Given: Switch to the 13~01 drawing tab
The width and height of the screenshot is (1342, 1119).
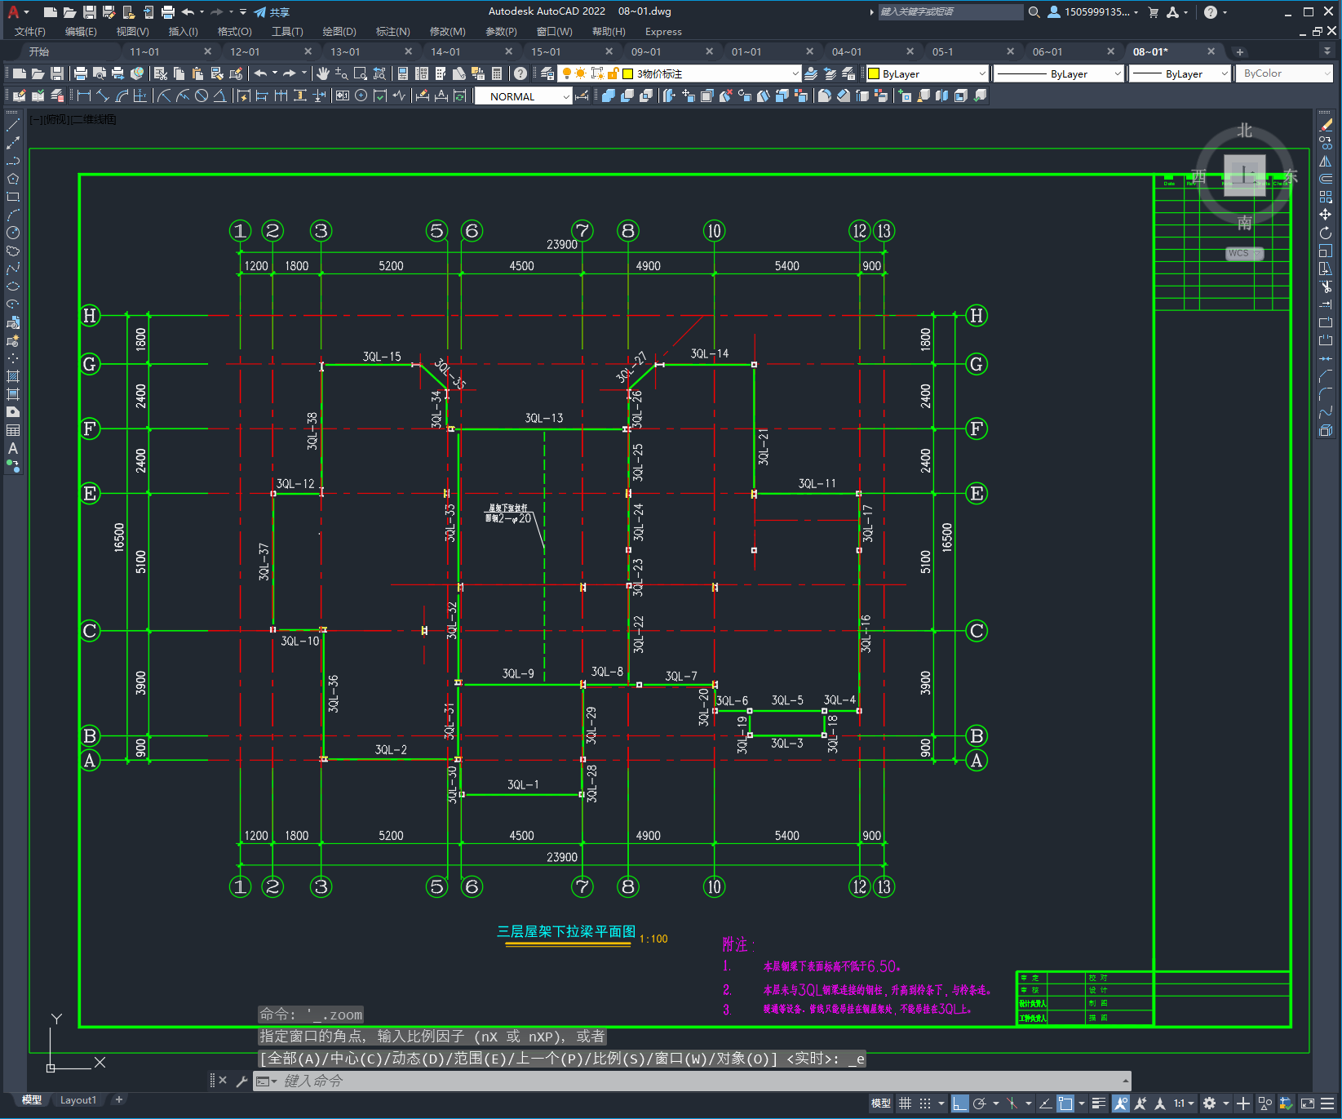Looking at the screenshot, I should (x=345, y=51).
